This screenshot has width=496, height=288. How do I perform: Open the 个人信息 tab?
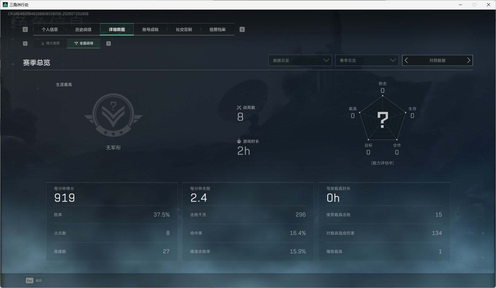point(50,29)
